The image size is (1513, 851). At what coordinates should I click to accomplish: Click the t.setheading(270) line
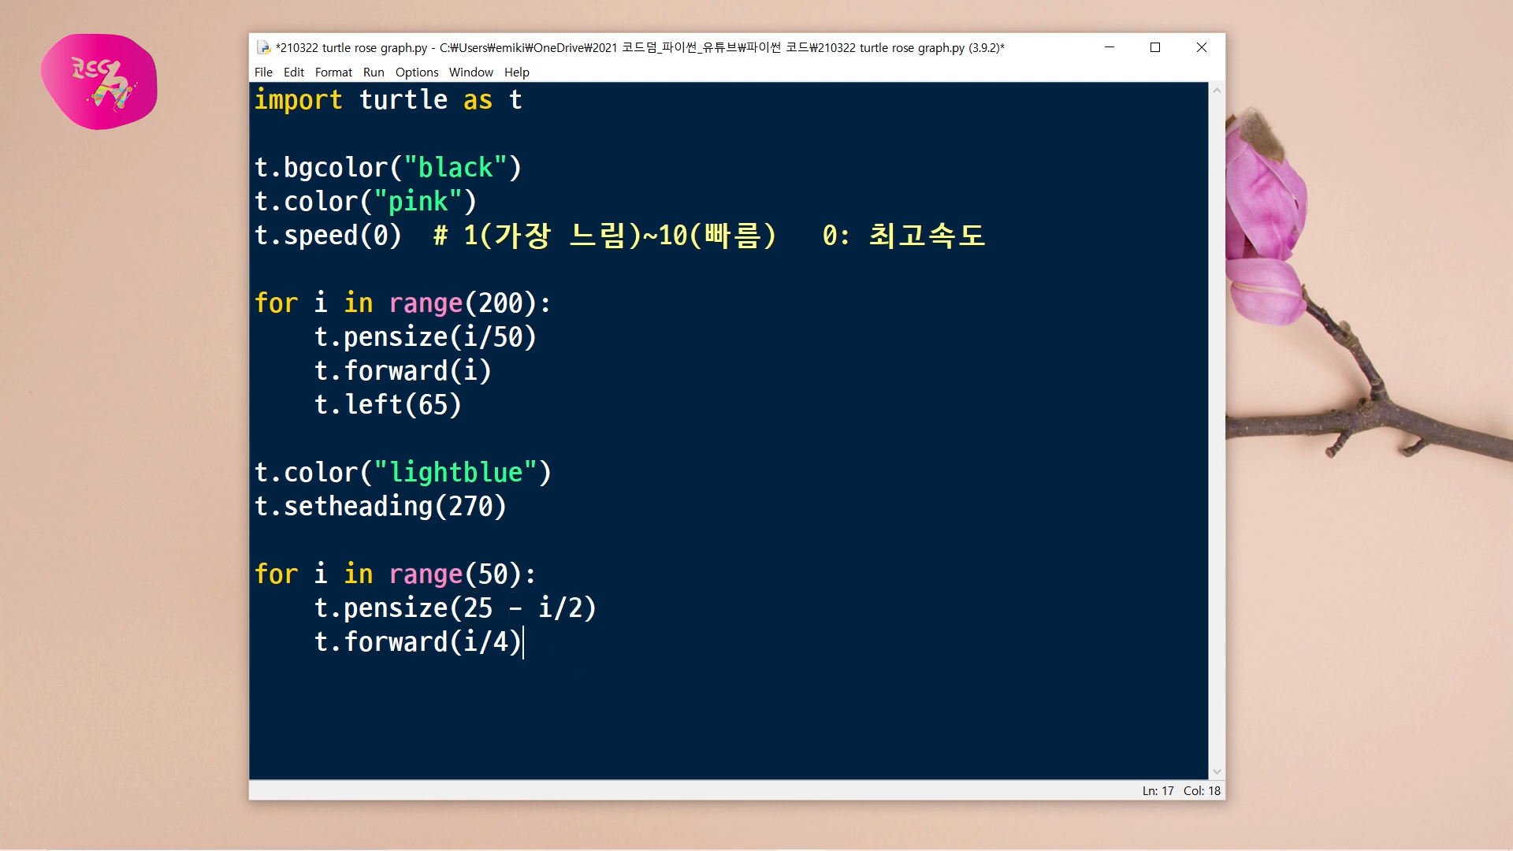380,506
